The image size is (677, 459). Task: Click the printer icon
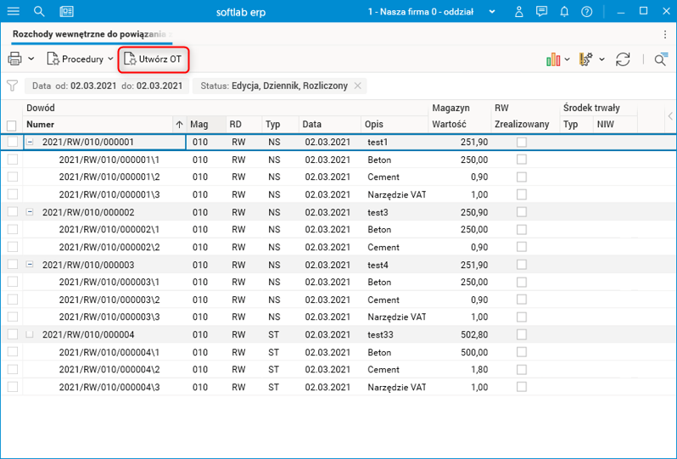click(14, 59)
